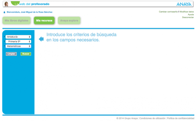Click the green circle logo behind 'La'
The image size is (196, 121).
point(15,3)
